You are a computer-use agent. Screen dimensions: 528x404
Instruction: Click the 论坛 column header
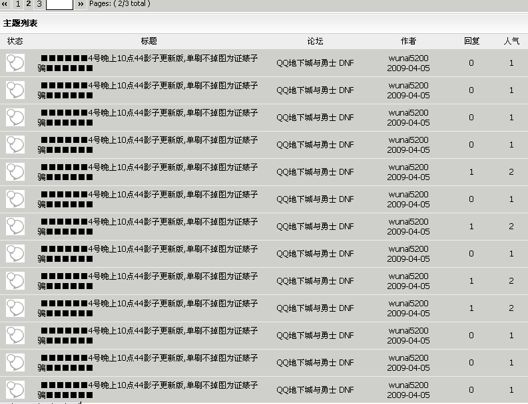coord(315,41)
